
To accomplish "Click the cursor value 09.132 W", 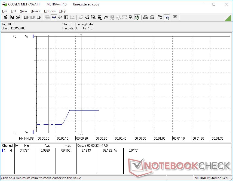I will 110,151.
